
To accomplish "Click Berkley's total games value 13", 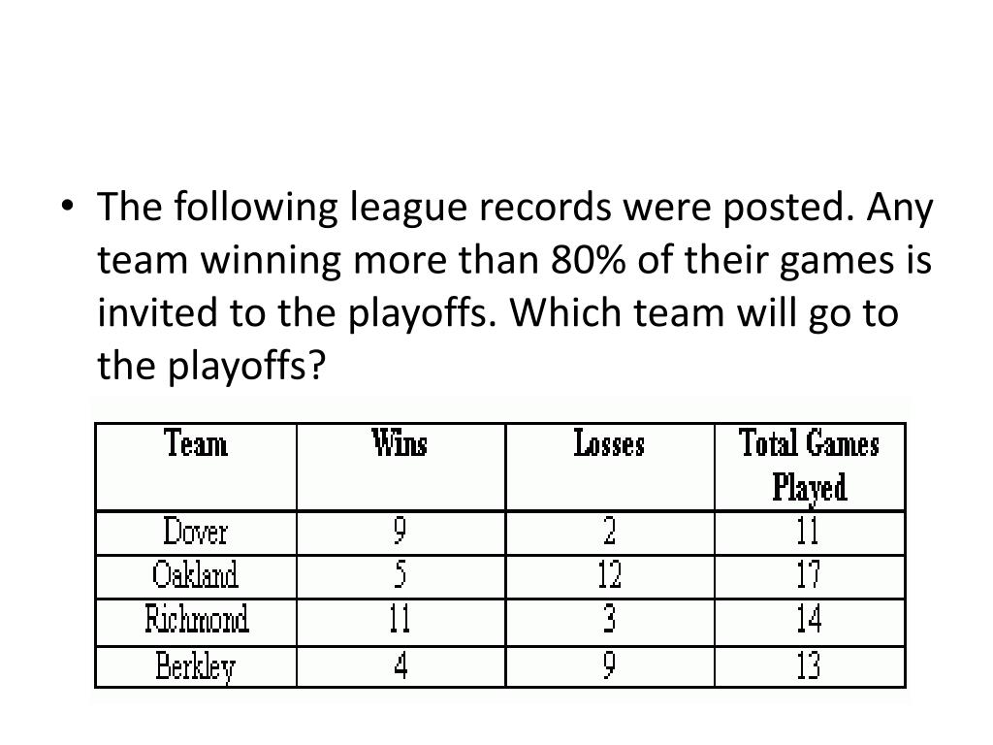I will pos(809,666).
